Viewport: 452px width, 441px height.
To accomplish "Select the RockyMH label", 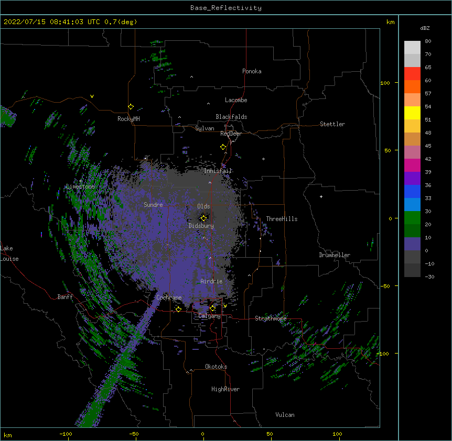I will [x=128, y=119].
